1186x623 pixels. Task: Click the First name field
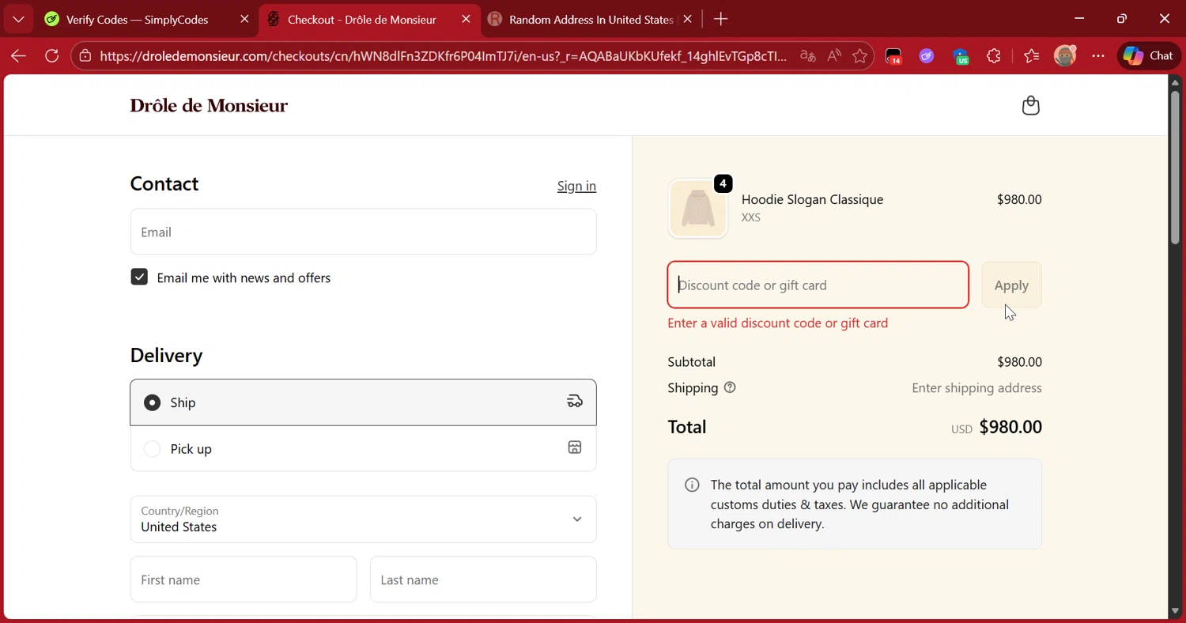pos(244,580)
